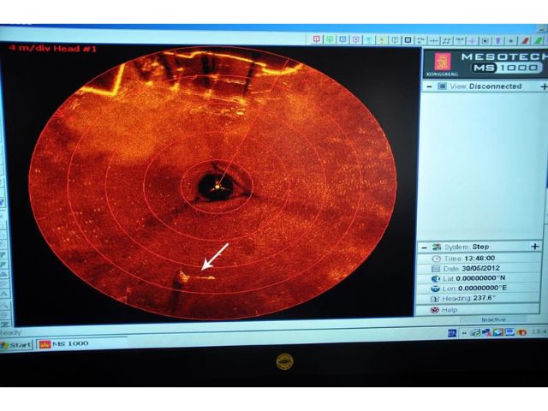Click the lifebuoy Help icon
Screen dimensions: 548x411
coord(434,310)
